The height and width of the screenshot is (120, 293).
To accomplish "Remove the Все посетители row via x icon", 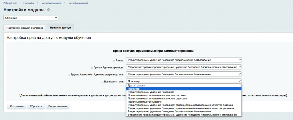I will tap(102, 82).
